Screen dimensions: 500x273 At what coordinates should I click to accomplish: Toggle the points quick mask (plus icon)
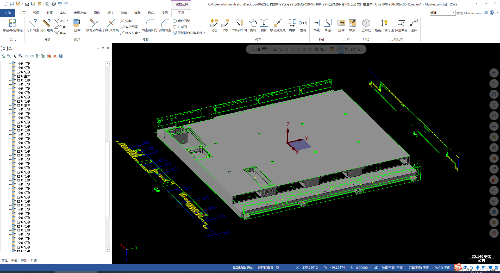494,73
